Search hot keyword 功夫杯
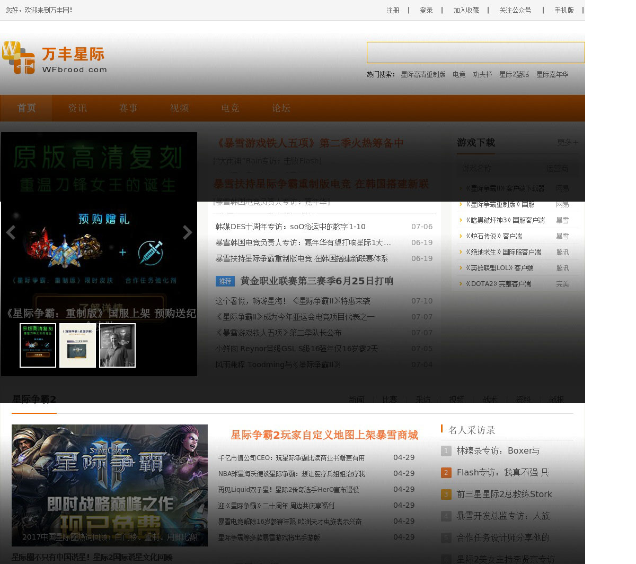This screenshot has height=564, width=636. pyautogui.click(x=482, y=75)
